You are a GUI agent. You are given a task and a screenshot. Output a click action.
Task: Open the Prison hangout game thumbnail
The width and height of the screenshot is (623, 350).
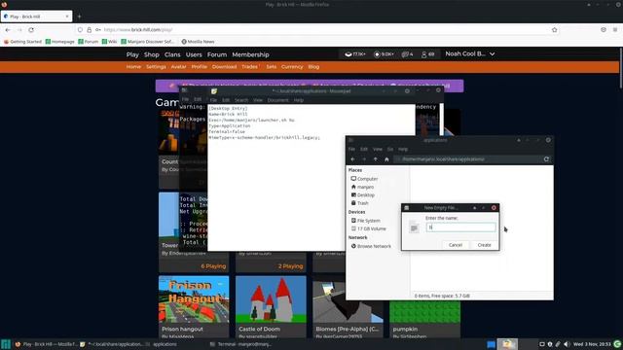click(x=194, y=299)
